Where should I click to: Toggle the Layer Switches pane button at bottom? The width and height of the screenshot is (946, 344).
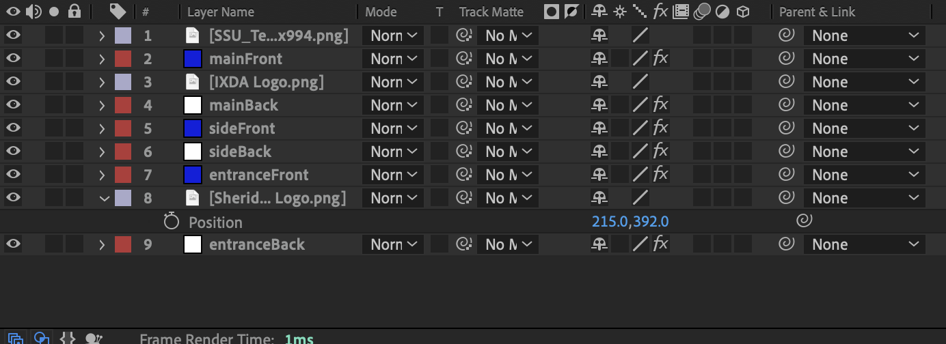point(15,339)
